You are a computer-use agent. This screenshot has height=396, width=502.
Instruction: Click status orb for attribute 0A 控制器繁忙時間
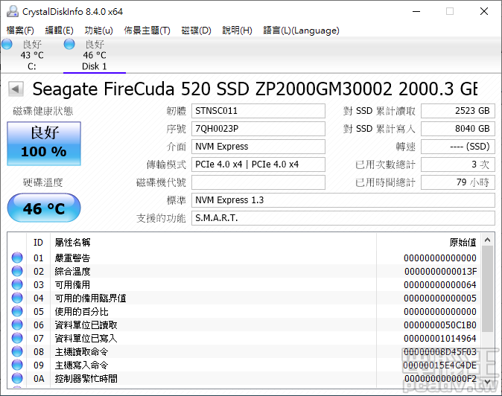tap(17, 378)
